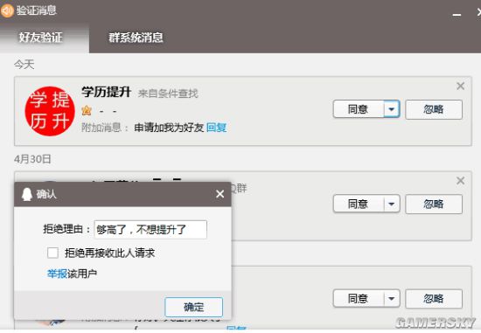Click the 回复 link after 申请加我为好友
Viewport: 481px width, 333px height.
(217, 128)
